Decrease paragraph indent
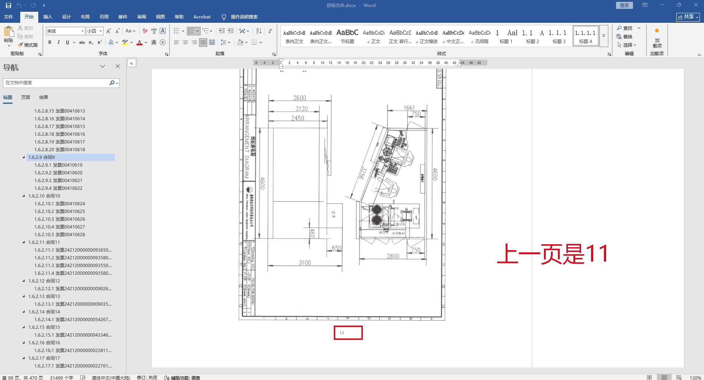The image size is (704, 380). (222, 31)
